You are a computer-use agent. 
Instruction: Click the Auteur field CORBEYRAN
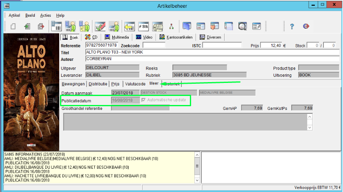pos(212,59)
